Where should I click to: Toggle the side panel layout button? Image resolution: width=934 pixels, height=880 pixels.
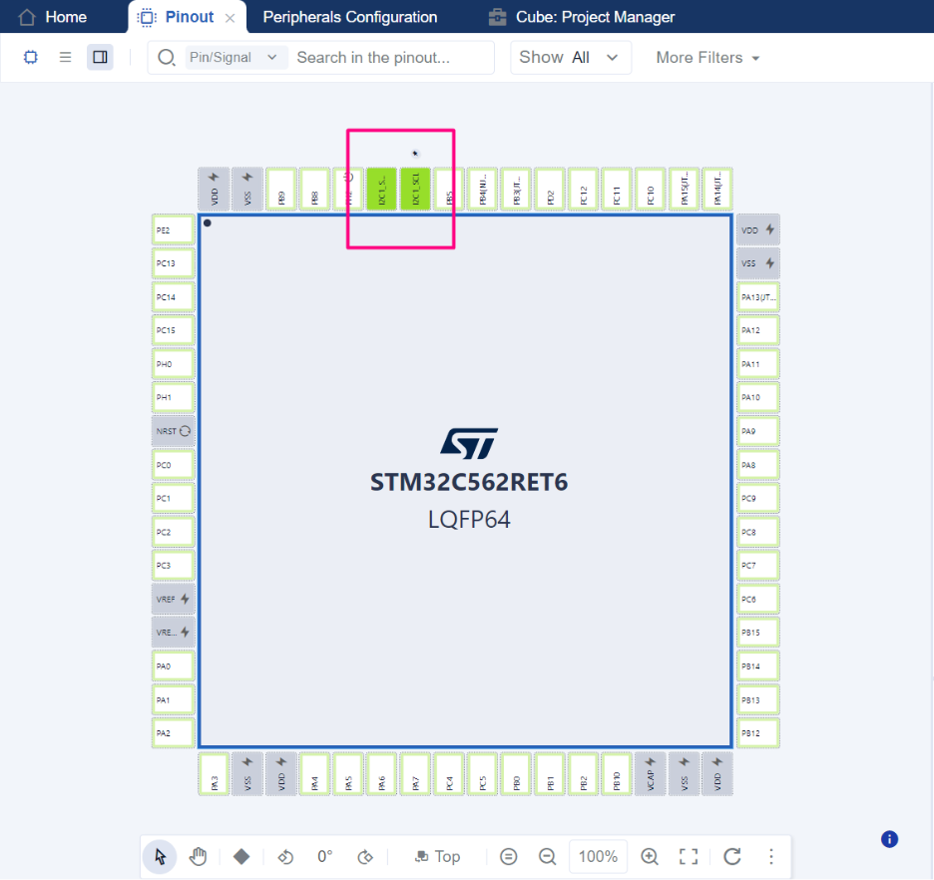100,57
